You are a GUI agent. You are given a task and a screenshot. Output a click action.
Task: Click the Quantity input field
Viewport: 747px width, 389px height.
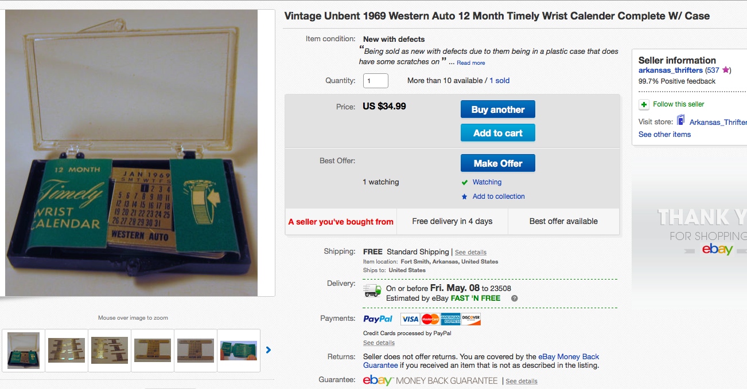(x=376, y=81)
